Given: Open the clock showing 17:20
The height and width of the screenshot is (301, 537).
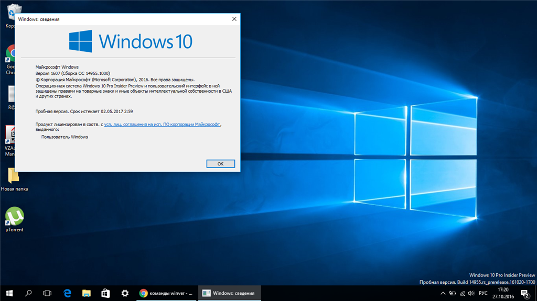Looking at the screenshot, I should coord(503,293).
